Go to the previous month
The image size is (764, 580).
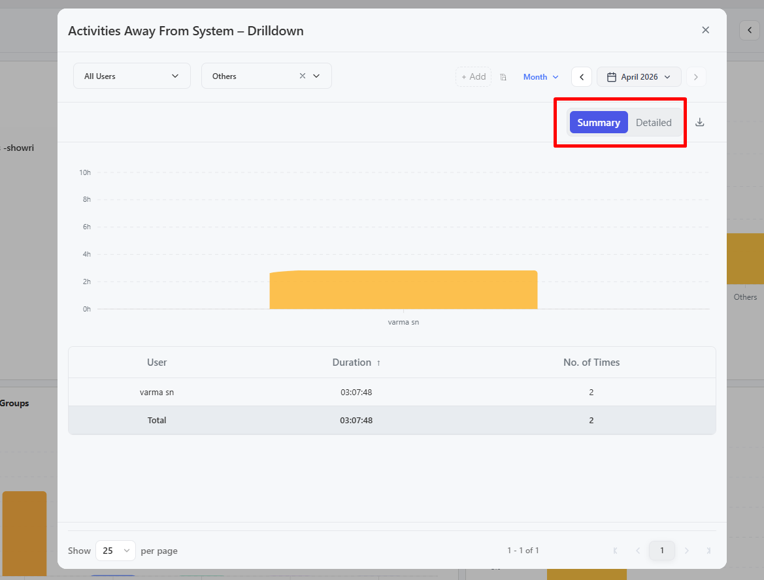581,77
